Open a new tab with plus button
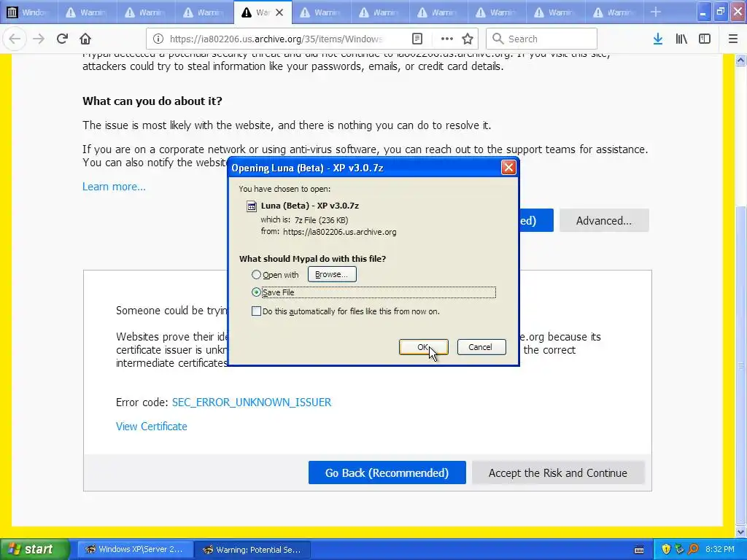Screen dimensions: 747x560 tap(656, 12)
